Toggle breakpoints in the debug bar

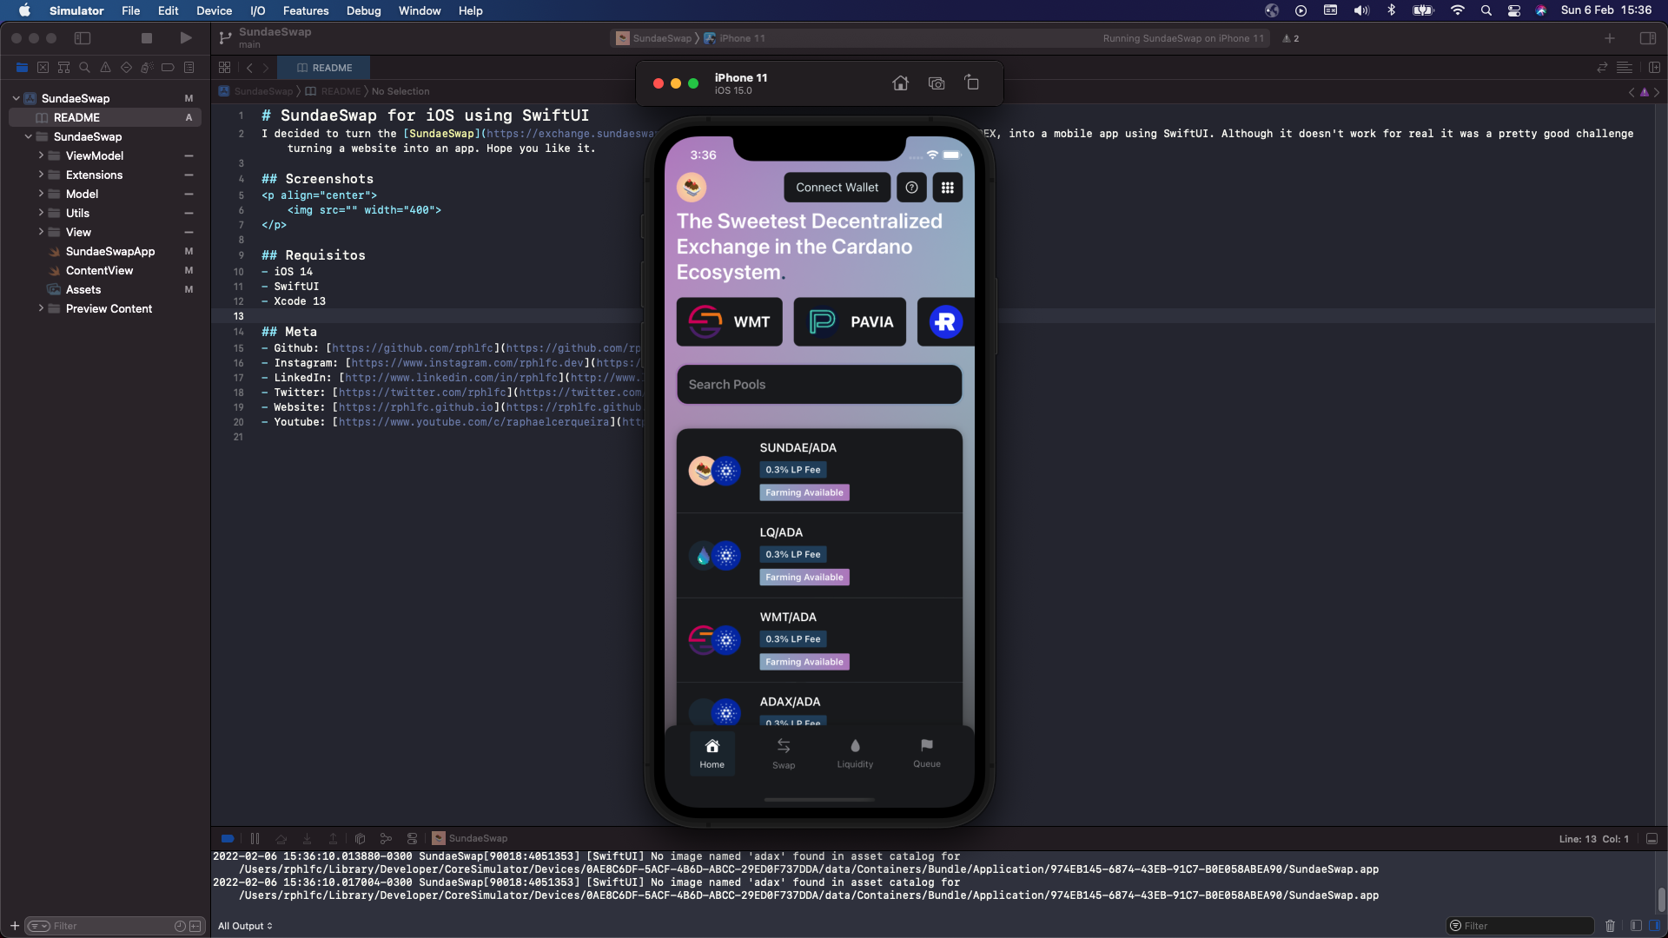coord(228,839)
